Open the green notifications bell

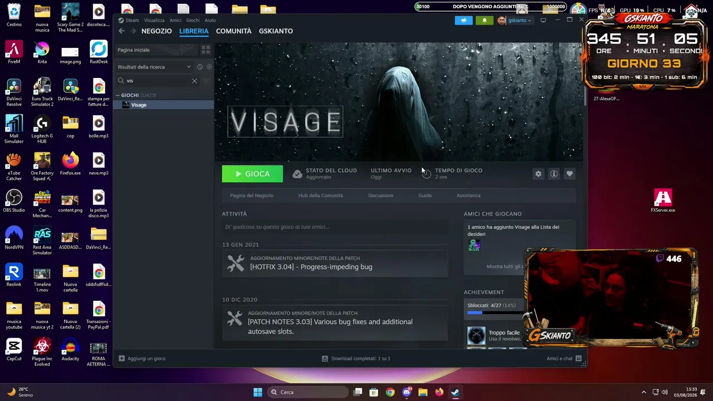484,21
